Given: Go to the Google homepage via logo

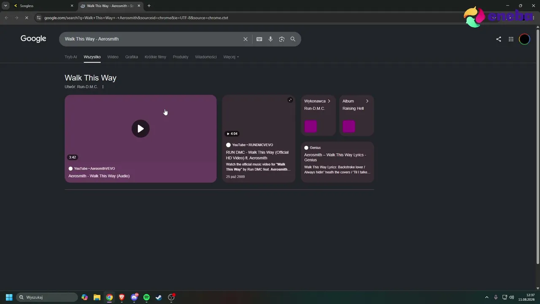Looking at the screenshot, I should point(33,39).
